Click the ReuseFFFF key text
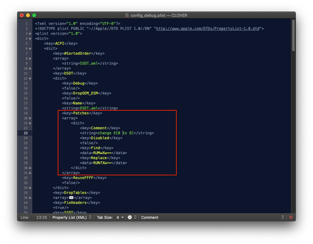 click(x=83, y=177)
